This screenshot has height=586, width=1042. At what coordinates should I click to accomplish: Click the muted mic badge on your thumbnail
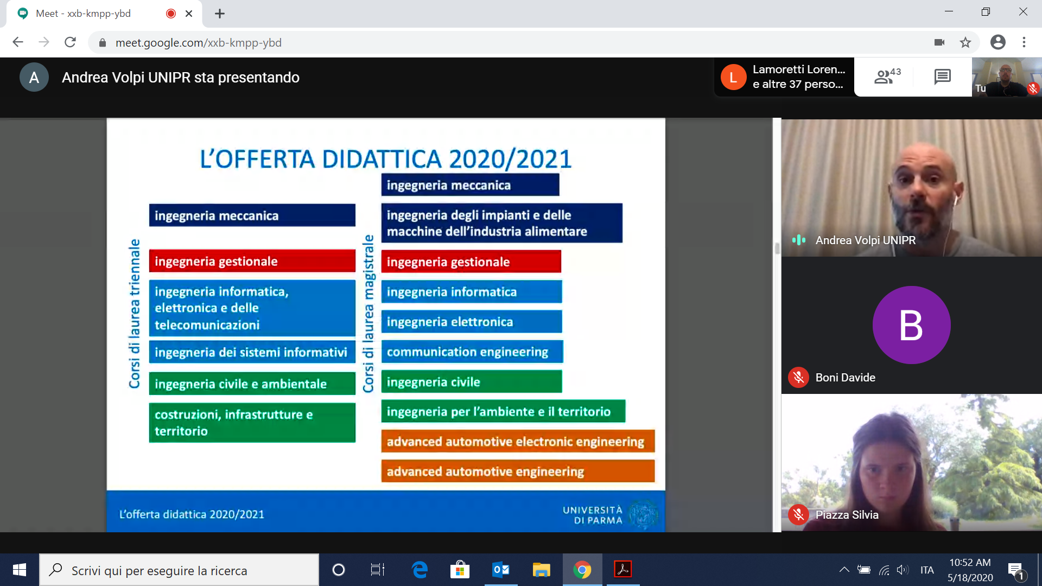pyautogui.click(x=1033, y=88)
